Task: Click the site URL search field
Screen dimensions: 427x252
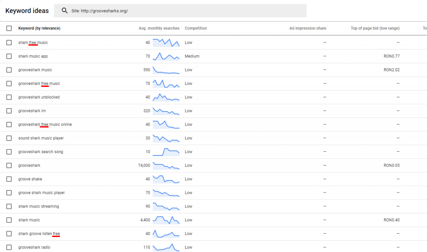Action: pyautogui.click(x=180, y=10)
